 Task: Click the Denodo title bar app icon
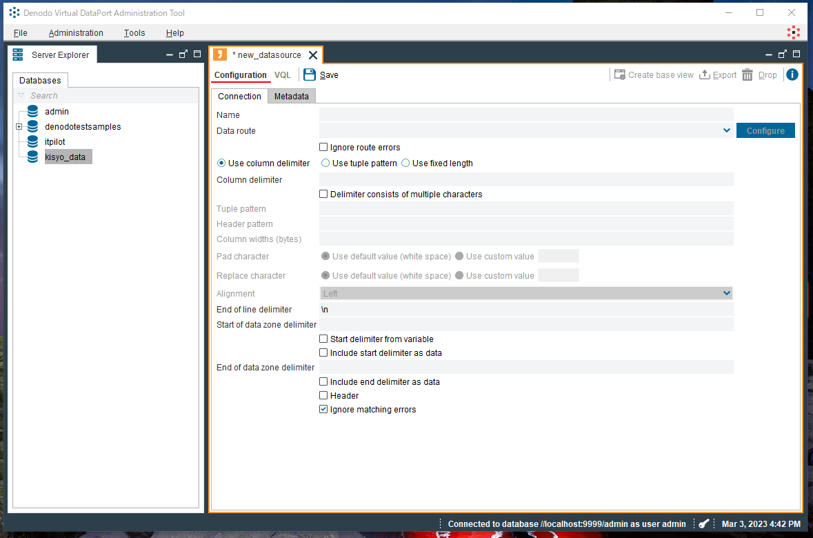tap(14, 12)
